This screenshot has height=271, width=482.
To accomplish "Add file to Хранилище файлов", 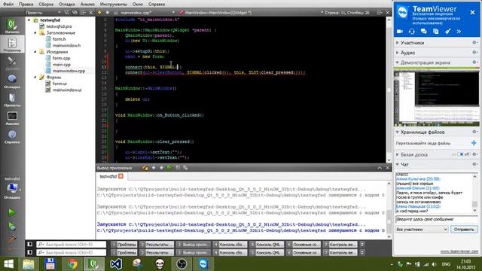I will point(474,143).
